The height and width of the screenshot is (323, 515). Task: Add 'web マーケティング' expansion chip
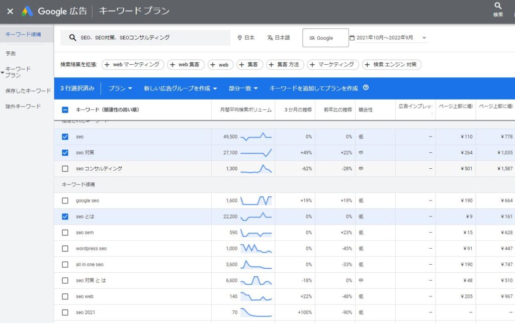(x=133, y=65)
